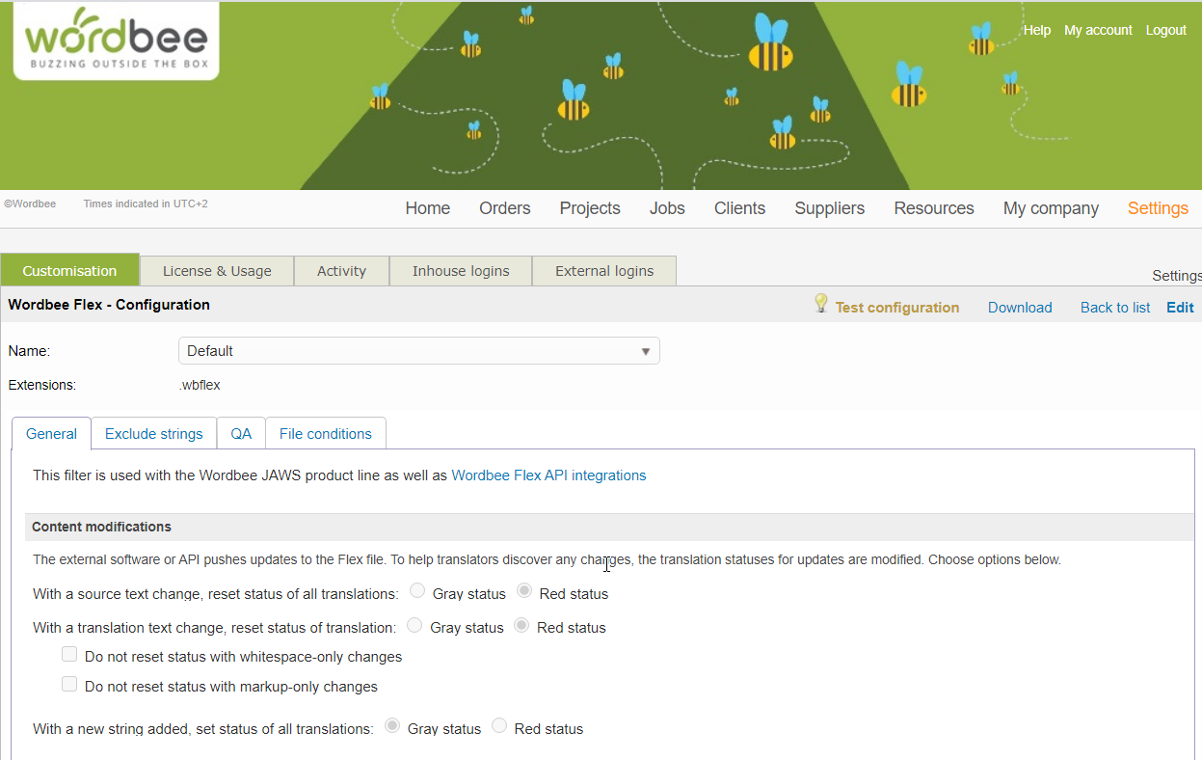Click Logout in the header
1202x760 pixels.
coord(1165,30)
